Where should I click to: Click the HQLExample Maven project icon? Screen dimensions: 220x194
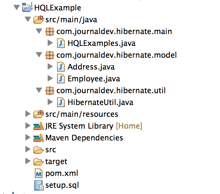pyautogui.click(x=28, y=7)
